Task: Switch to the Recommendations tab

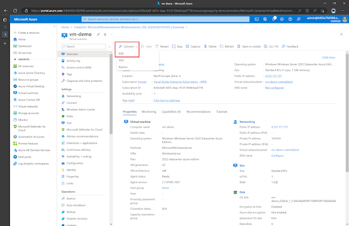Action: 199,112
